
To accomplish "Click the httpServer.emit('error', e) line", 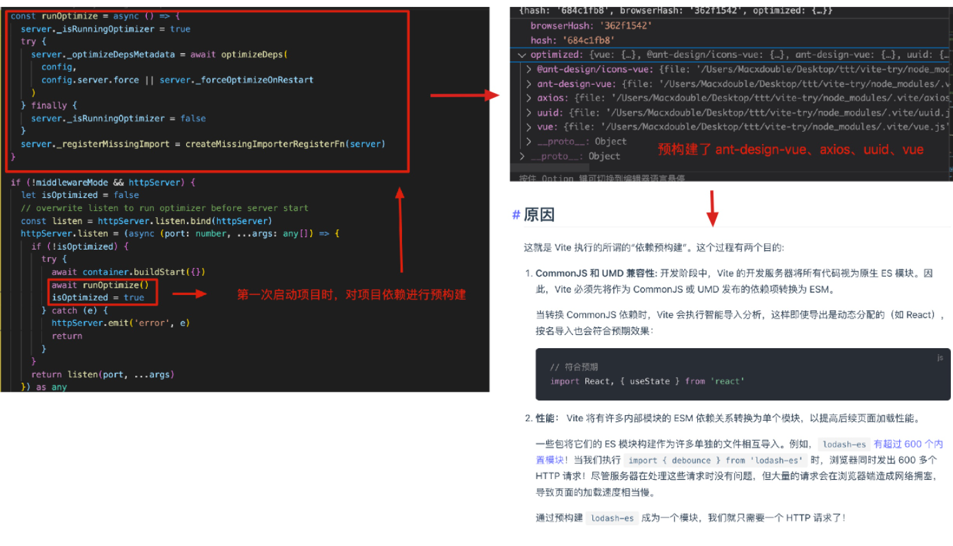I will point(121,323).
